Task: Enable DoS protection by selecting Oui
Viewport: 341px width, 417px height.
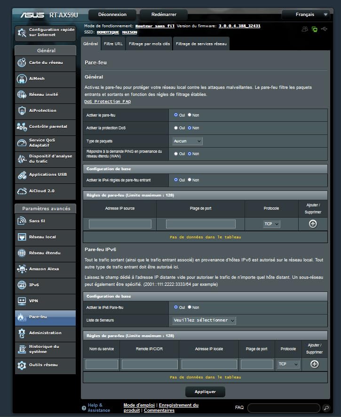Action: pos(176,128)
